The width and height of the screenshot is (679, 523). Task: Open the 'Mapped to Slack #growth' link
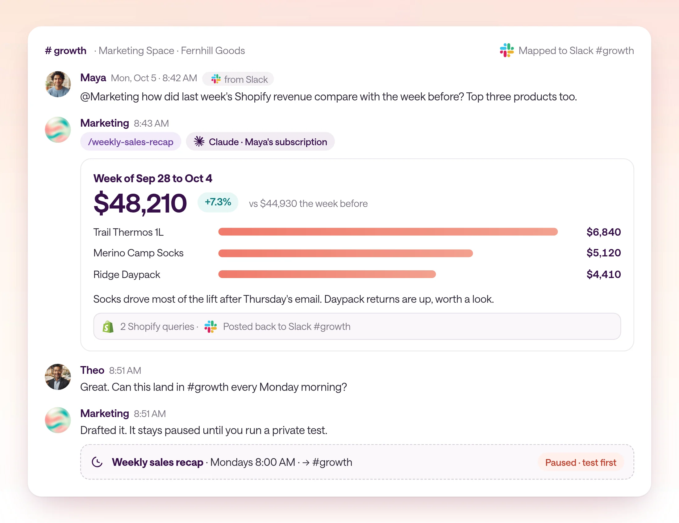pyautogui.click(x=567, y=50)
